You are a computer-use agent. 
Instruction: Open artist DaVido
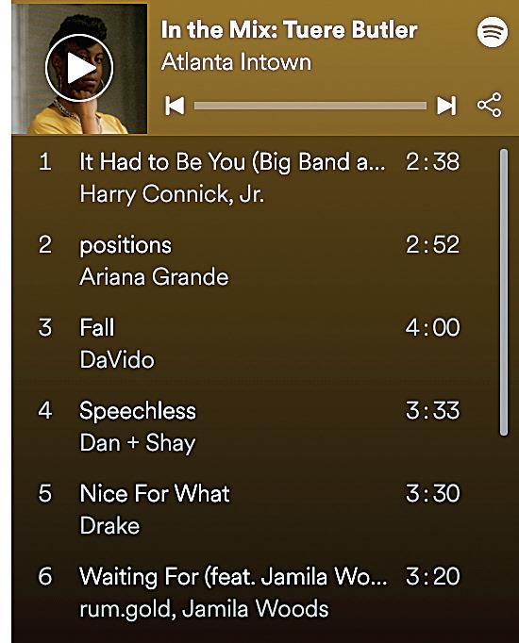[x=117, y=360]
